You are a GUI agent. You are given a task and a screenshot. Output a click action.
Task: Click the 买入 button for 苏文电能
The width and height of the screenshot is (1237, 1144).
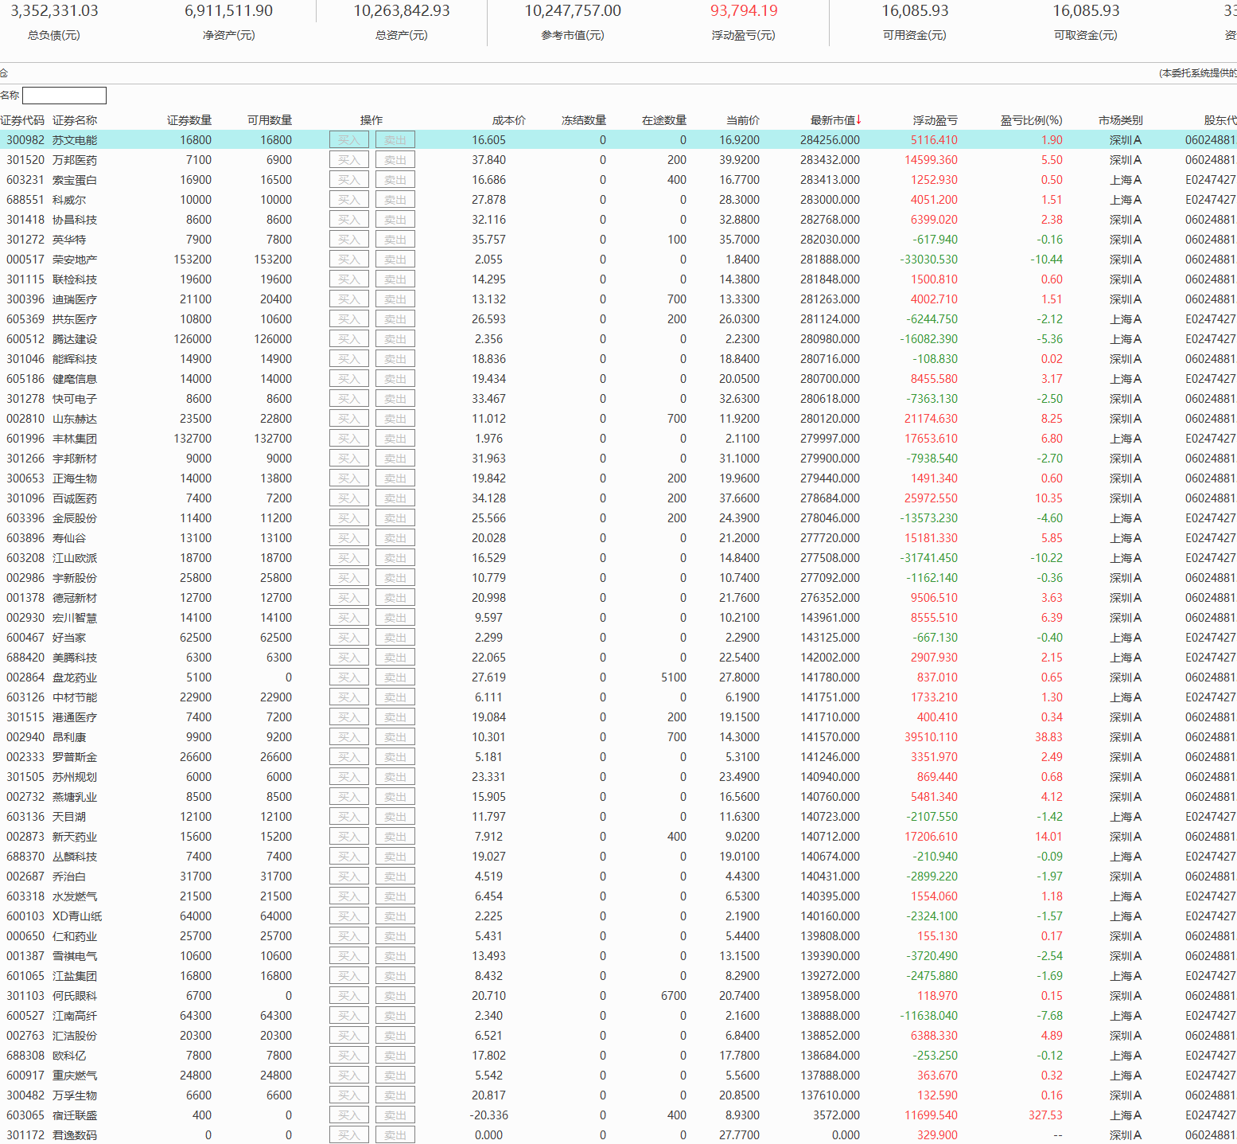coord(348,140)
